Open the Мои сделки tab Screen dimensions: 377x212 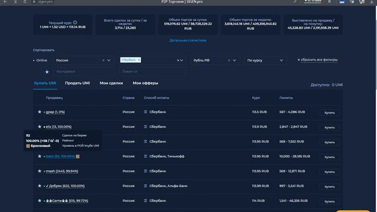click(x=111, y=83)
